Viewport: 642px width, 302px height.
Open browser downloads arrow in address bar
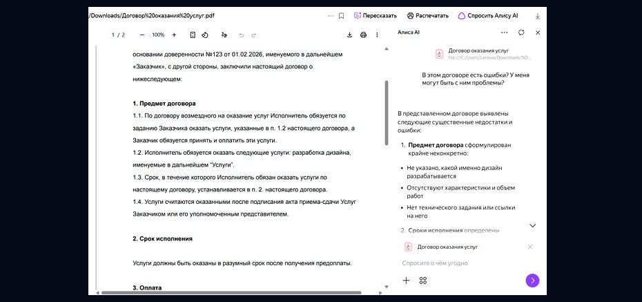(x=538, y=16)
